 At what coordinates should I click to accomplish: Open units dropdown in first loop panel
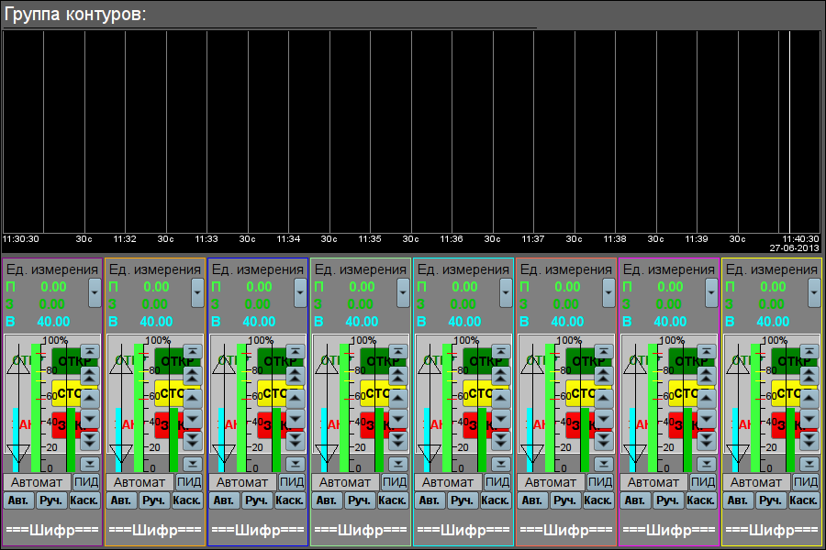95,292
